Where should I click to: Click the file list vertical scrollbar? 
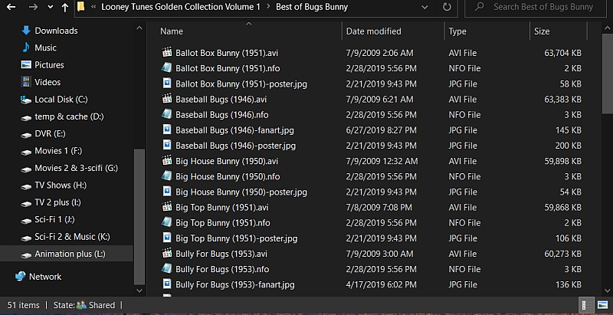pyautogui.click(x=608, y=77)
